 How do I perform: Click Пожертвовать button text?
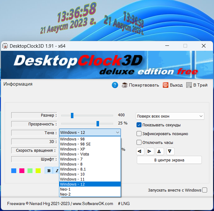144,85
